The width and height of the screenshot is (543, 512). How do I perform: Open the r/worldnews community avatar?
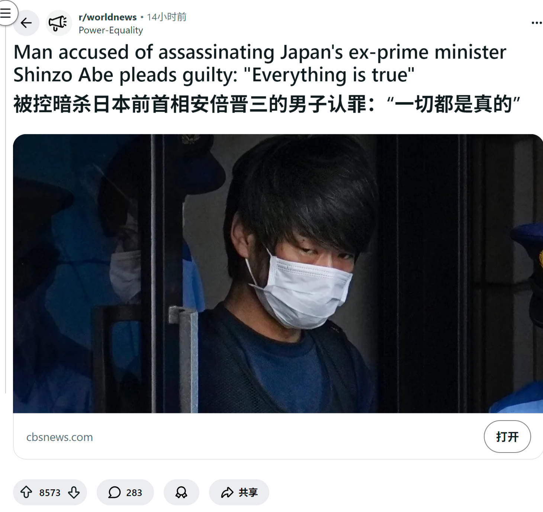point(58,23)
